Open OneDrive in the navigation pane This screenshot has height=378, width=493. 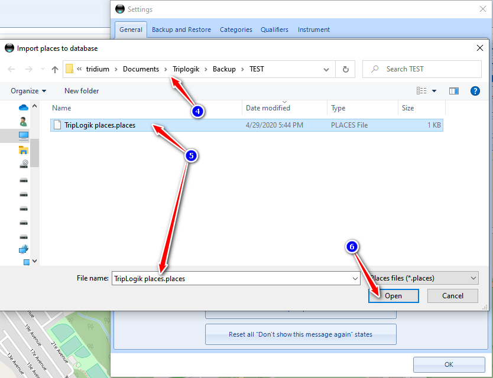click(x=24, y=107)
